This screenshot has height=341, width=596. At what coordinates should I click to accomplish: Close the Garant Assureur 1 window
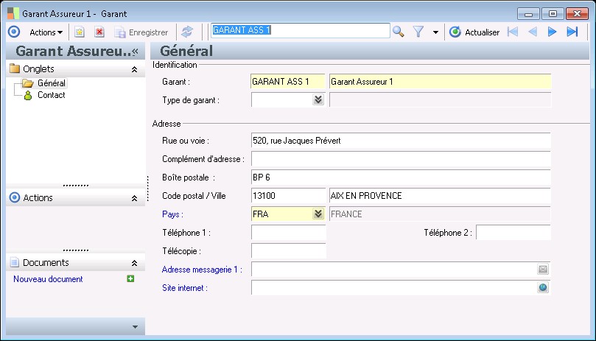577,14
